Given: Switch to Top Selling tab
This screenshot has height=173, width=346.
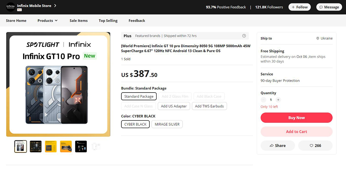Looking at the screenshot, I should (108, 20).
